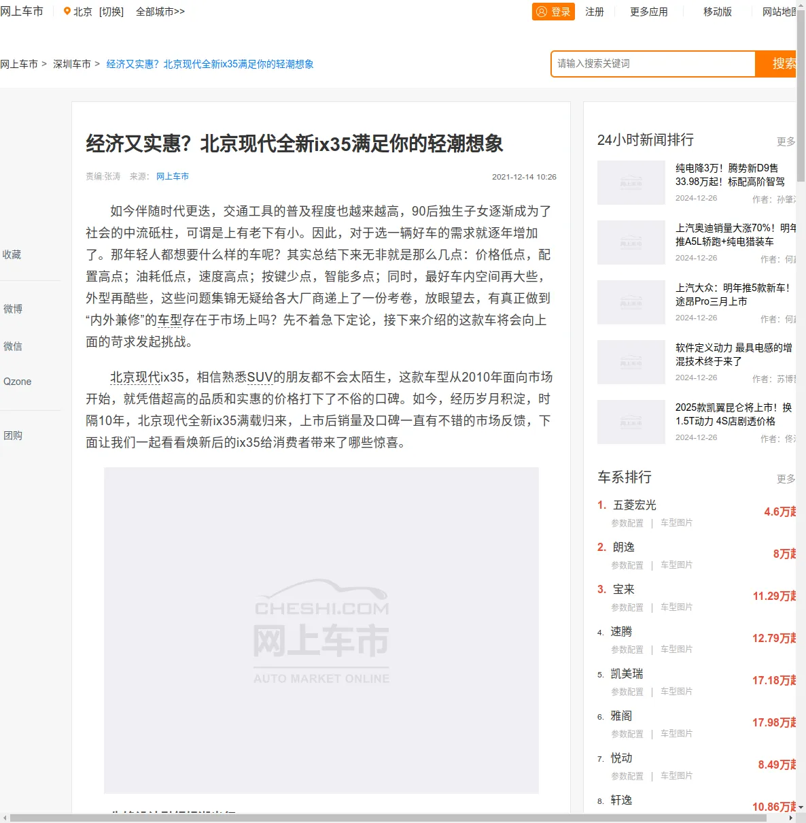Open 轩逸 in the car ranking
Viewport: 806px width, 823px height.
pyautogui.click(x=621, y=800)
